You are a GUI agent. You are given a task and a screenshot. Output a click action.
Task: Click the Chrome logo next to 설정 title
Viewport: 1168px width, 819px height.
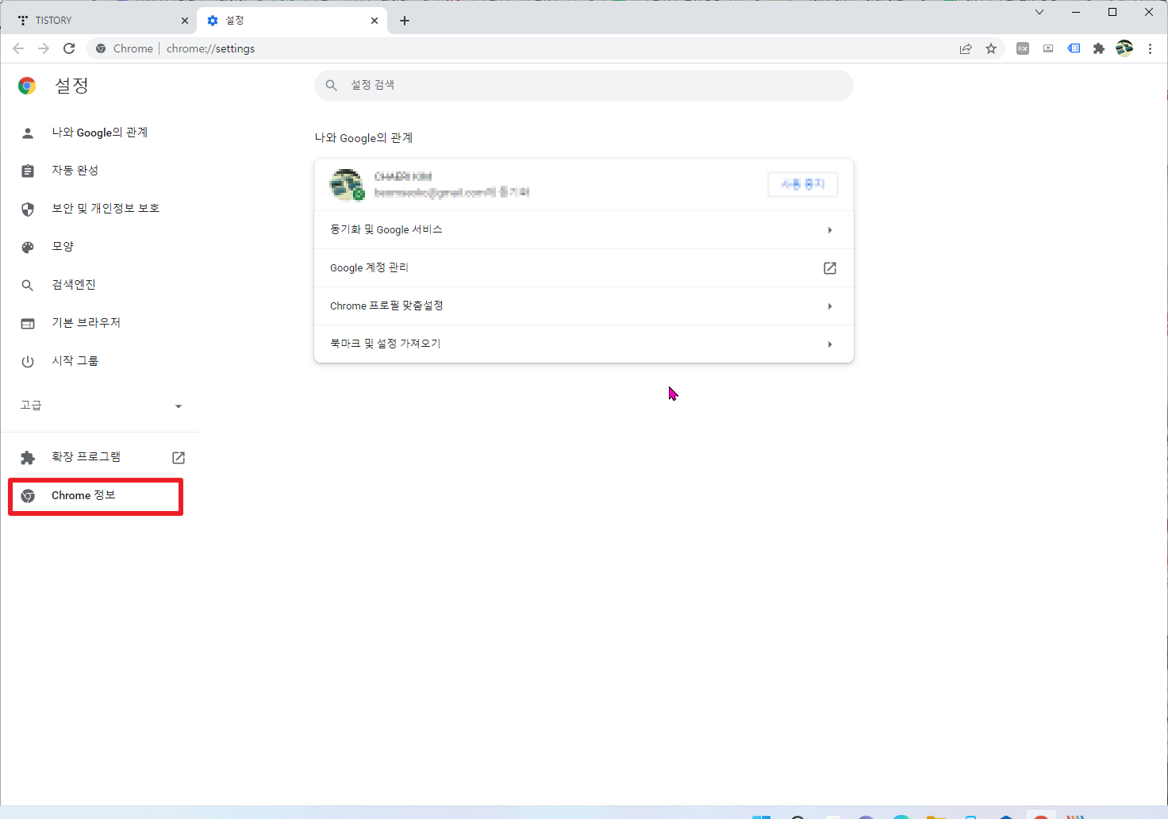27,86
